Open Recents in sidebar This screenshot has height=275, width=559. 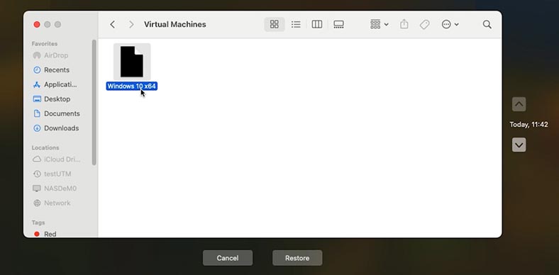(x=52, y=70)
